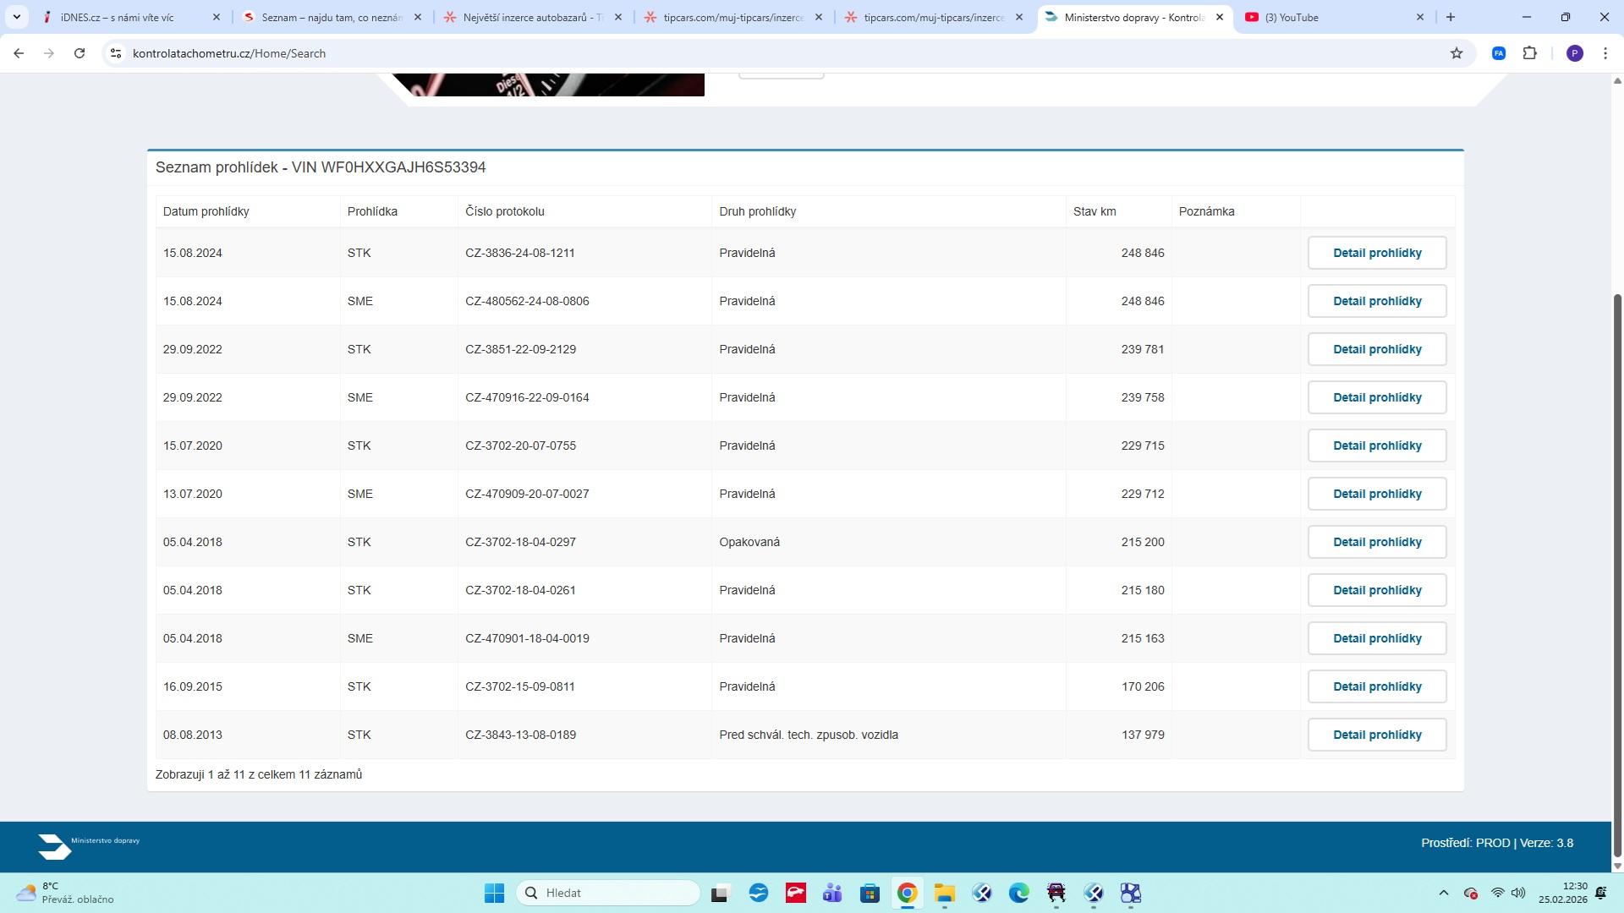Image resolution: width=1624 pixels, height=913 pixels.
Task: Open Chrome from the Windows taskbar
Action: pos(907,893)
